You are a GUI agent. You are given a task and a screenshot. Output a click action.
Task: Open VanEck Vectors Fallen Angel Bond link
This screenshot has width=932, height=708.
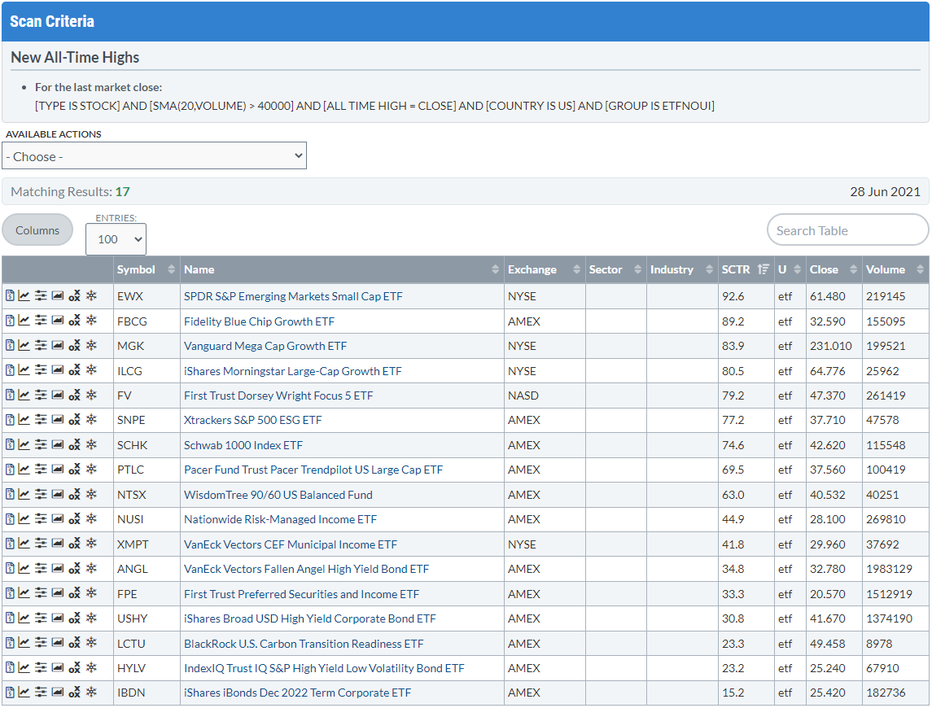(306, 569)
